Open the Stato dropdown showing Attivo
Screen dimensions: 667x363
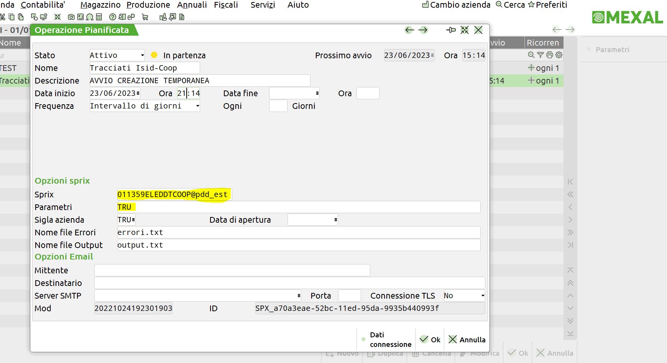(x=142, y=55)
